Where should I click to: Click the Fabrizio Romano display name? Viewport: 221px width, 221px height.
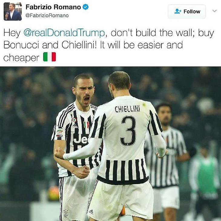53,7
